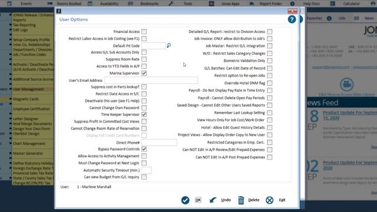Check Payroll - Cannot Delete Open Pay Periods
The width and height of the screenshot is (377, 212).
(270, 98)
